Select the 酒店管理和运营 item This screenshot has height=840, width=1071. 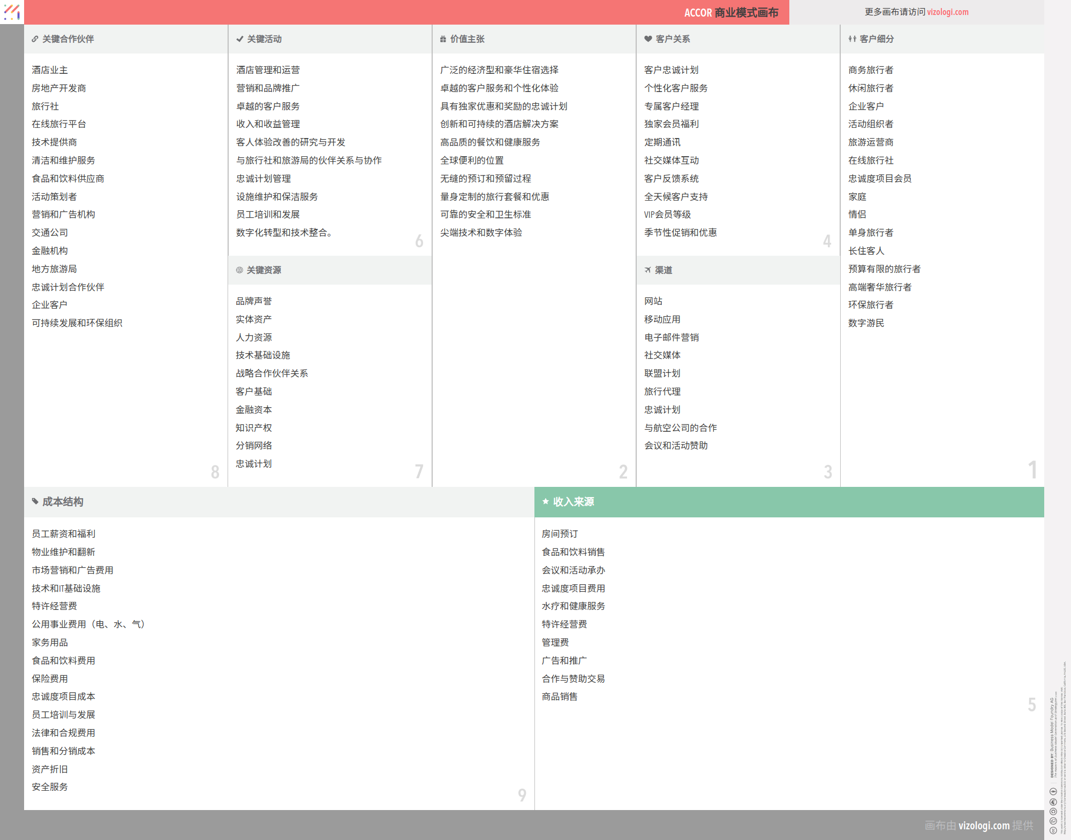pyautogui.click(x=268, y=70)
